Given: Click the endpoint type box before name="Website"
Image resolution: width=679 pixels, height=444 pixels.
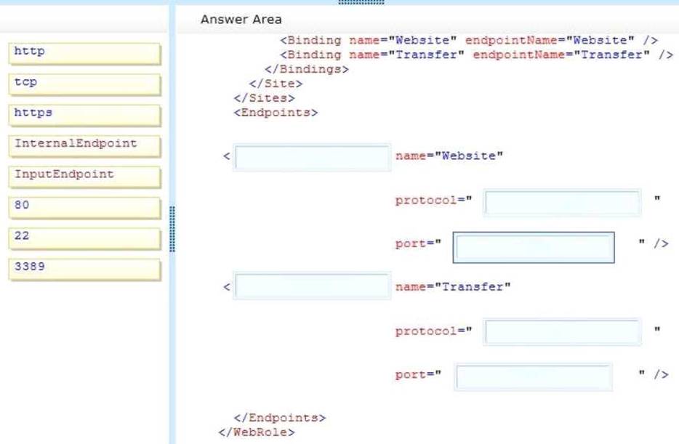Looking at the screenshot, I should (312, 158).
